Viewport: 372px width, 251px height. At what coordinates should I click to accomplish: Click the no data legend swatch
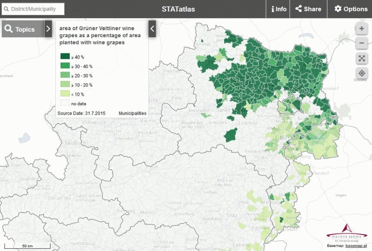(x=64, y=103)
